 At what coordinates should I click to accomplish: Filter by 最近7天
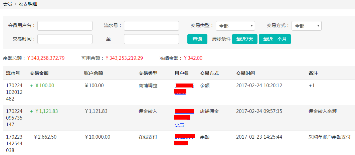[x=244, y=39]
